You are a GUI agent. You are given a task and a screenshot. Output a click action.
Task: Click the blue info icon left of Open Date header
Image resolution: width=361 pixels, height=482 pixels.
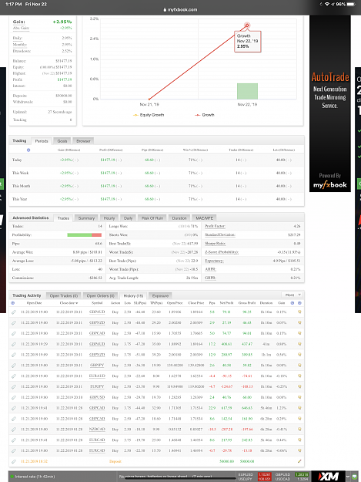(x=12, y=303)
